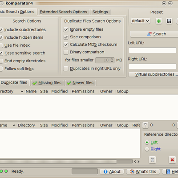The width and height of the screenshot is (178, 178).
Task: Select Left reference directory radio
Action: 147,142
